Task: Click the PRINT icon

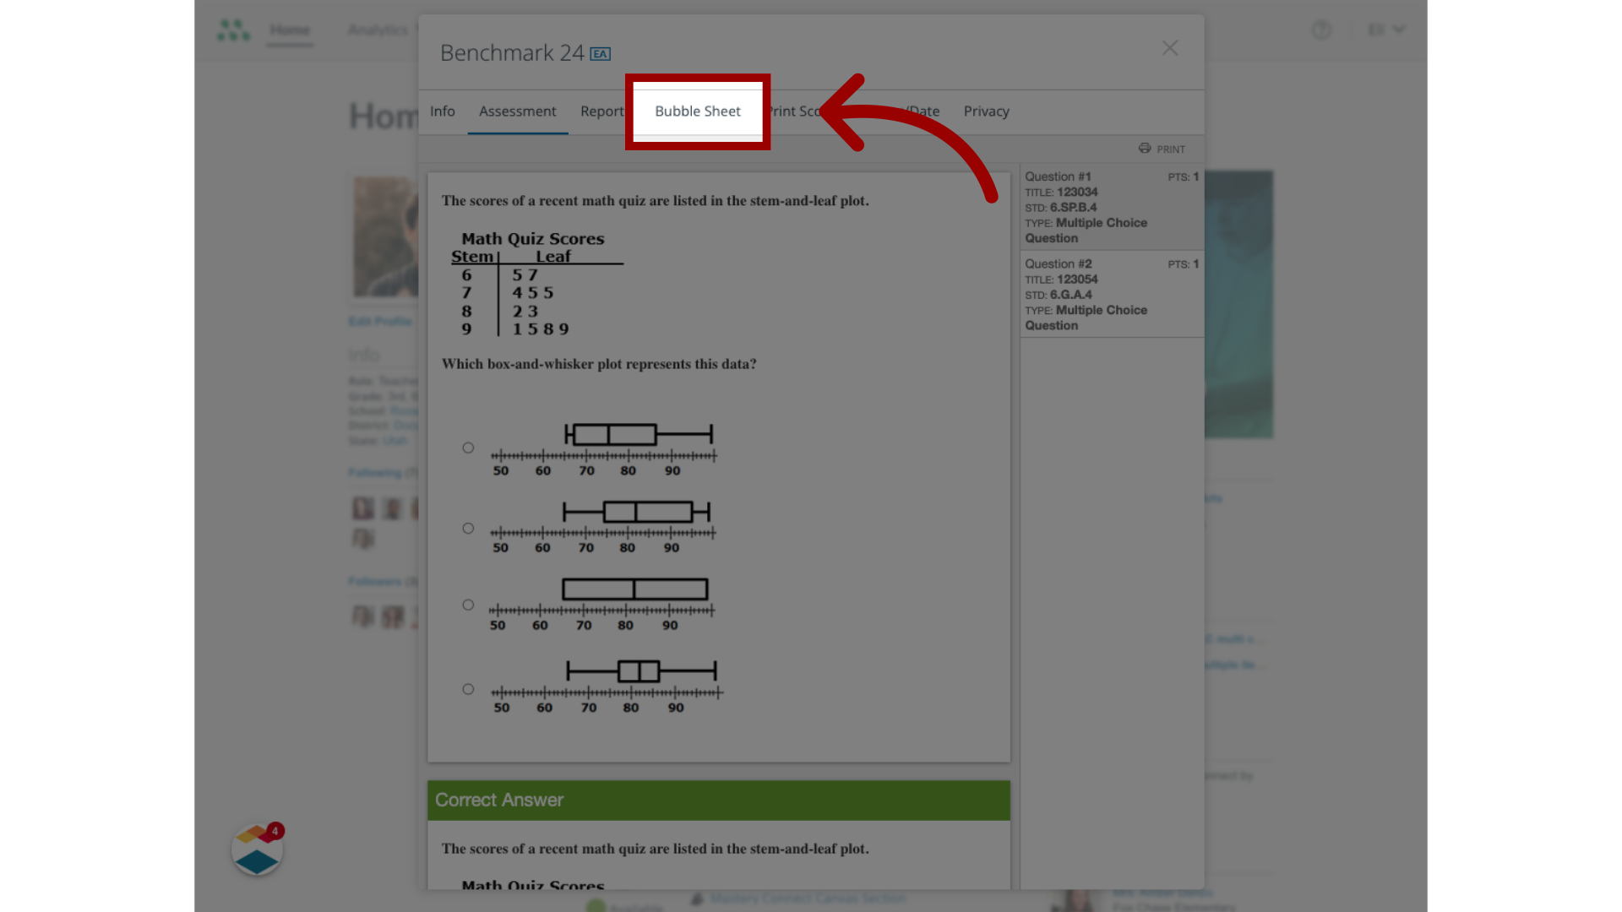Action: click(1146, 148)
